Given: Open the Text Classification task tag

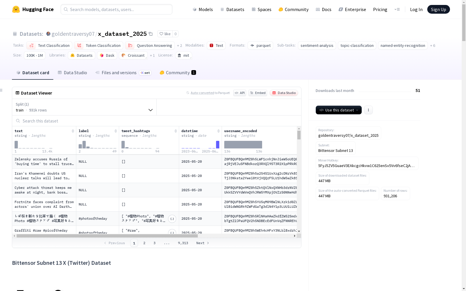Looking at the screenshot, I should 49,45.
